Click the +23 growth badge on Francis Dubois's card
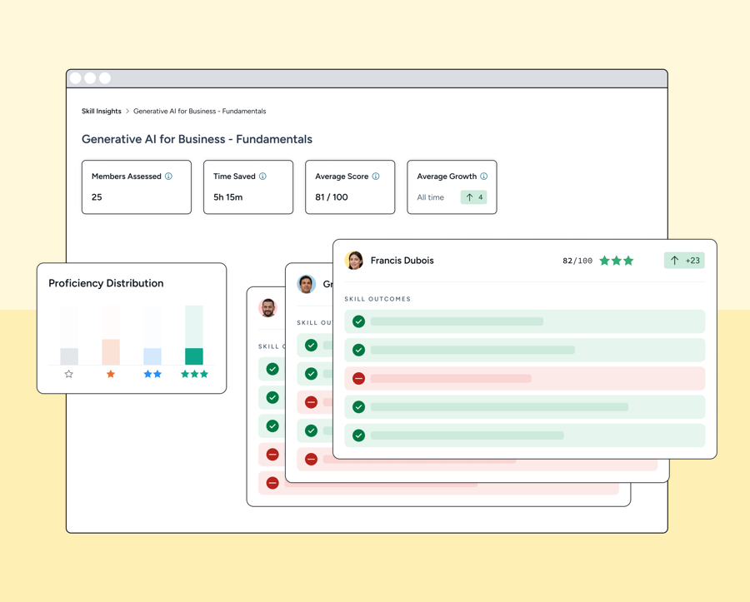Screen dimensions: 750x602 [684, 260]
